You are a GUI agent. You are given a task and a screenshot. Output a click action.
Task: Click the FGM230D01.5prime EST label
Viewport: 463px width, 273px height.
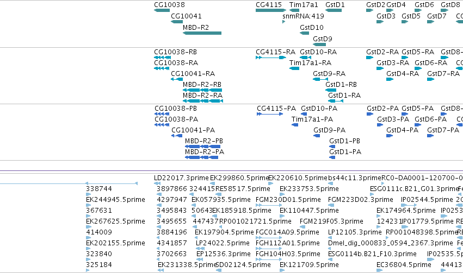coord(288,200)
